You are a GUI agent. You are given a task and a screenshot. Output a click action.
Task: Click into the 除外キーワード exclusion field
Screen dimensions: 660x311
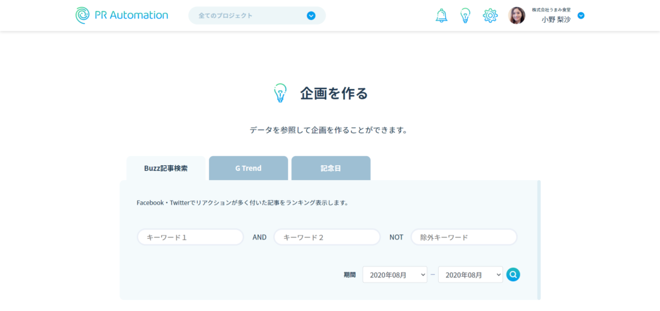pyautogui.click(x=464, y=237)
